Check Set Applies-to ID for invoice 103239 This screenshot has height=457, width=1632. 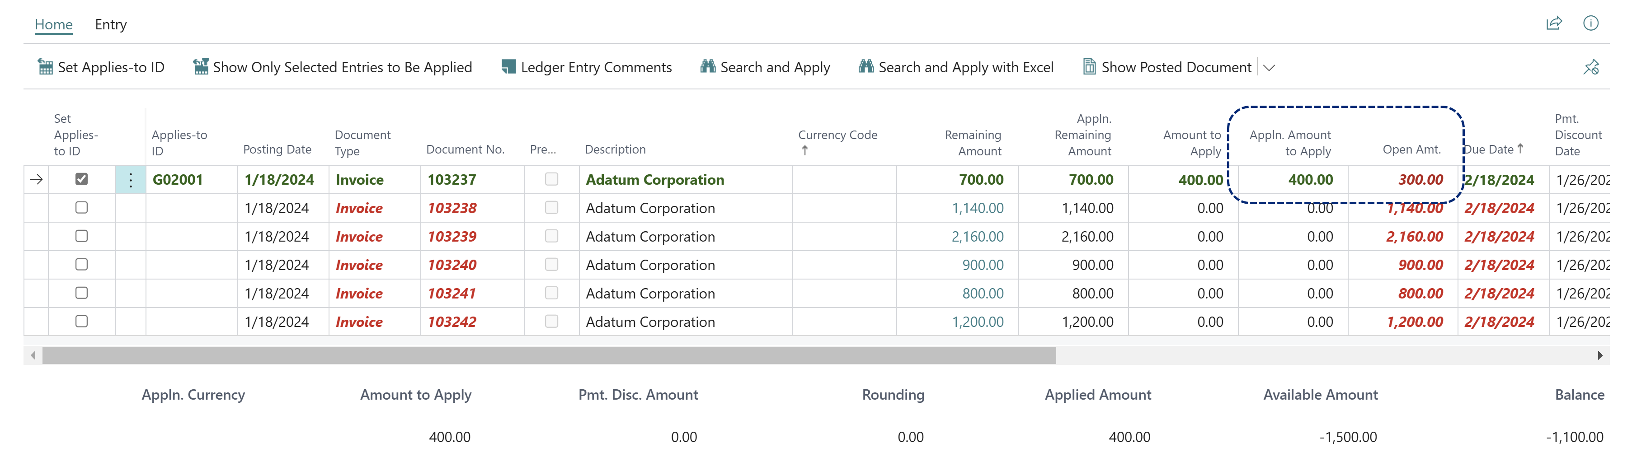(x=81, y=236)
